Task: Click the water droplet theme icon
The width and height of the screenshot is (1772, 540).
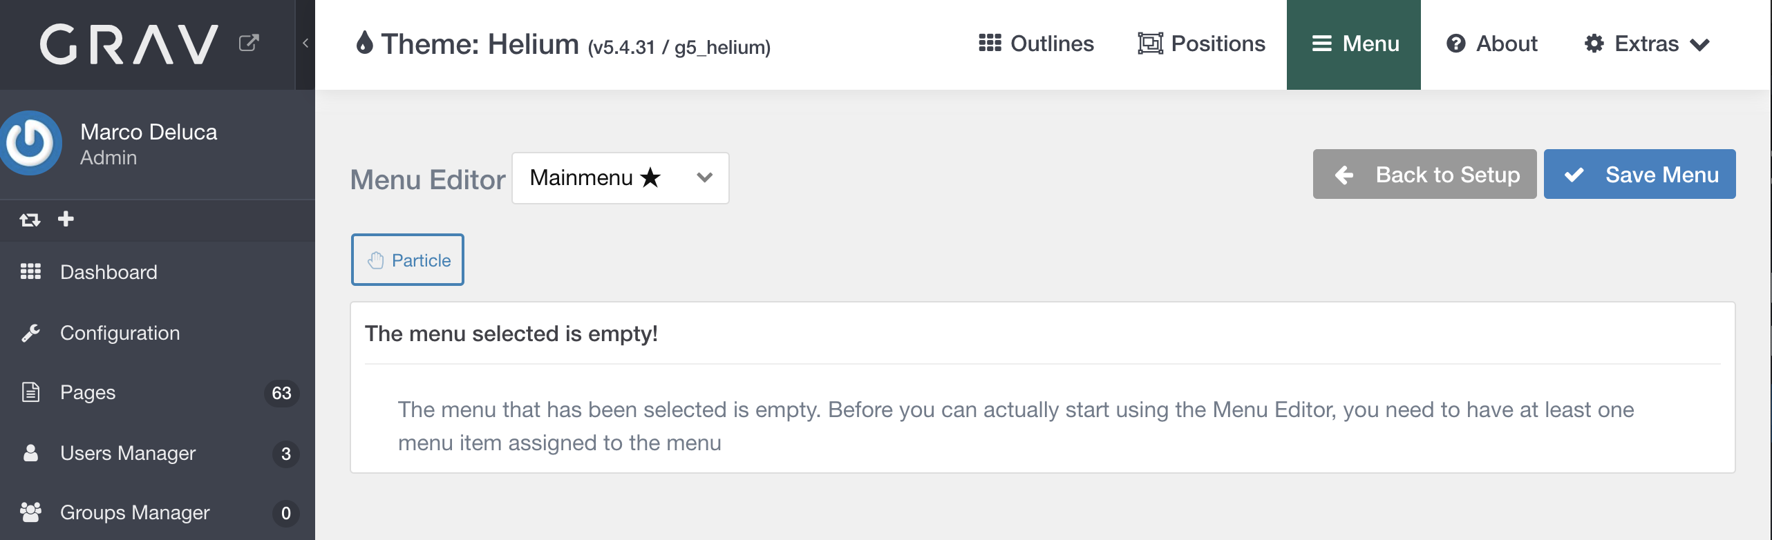Action: coord(364,44)
